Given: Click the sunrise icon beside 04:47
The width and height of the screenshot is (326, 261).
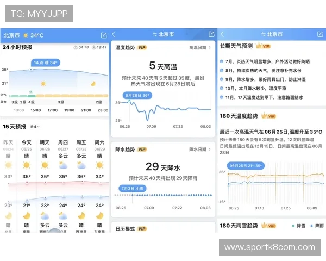Looking at the screenshot, I should point(76,47).
